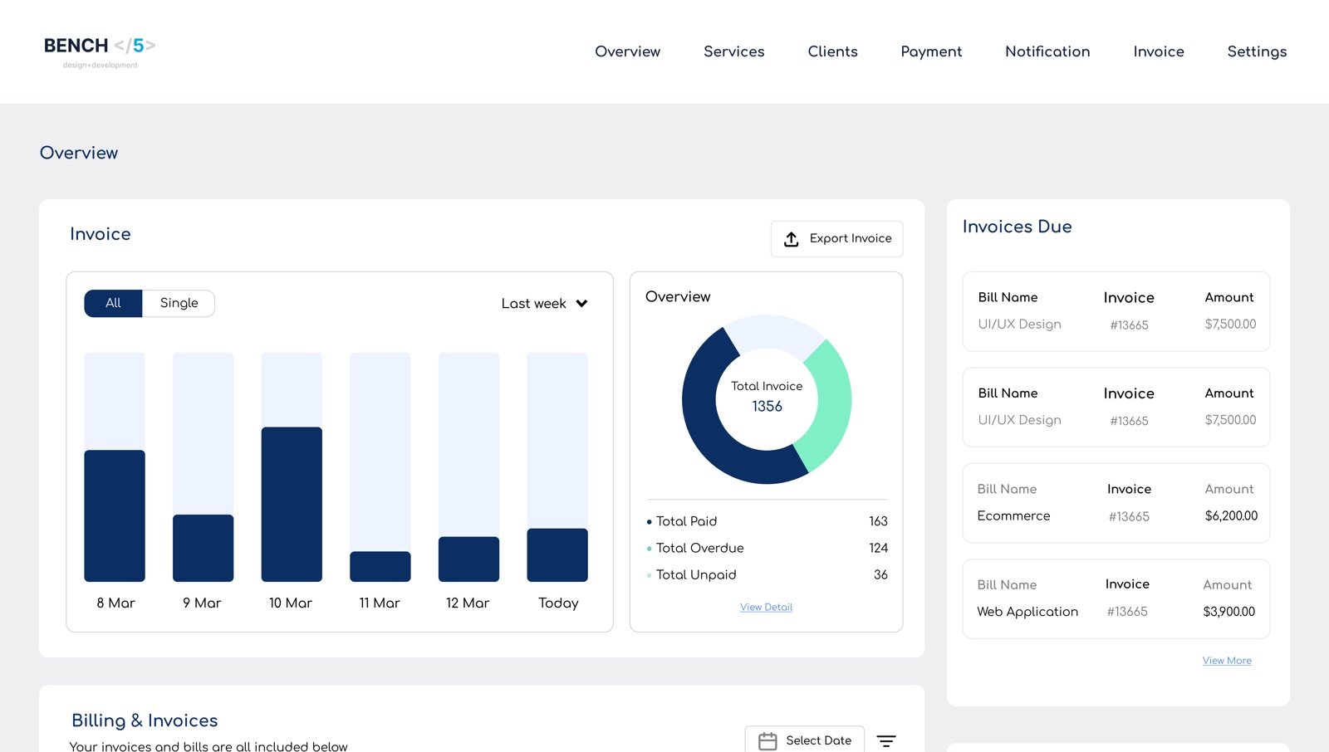Viewport: 1329px width, 752px height.
Task: Select the Total Unpaid row
Action: click(767, 574)
